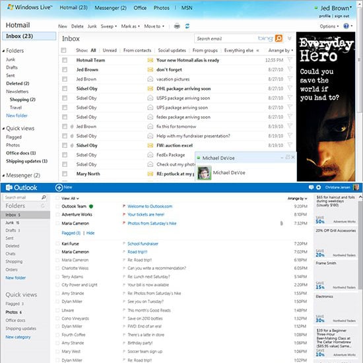Open Messenger (2) in Windows Live header

[x=110, y=8]
